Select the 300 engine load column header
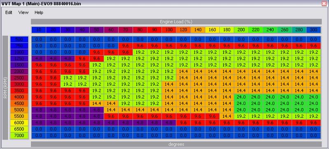The width and height of the screenshot is (329, 149). point(313,30)
